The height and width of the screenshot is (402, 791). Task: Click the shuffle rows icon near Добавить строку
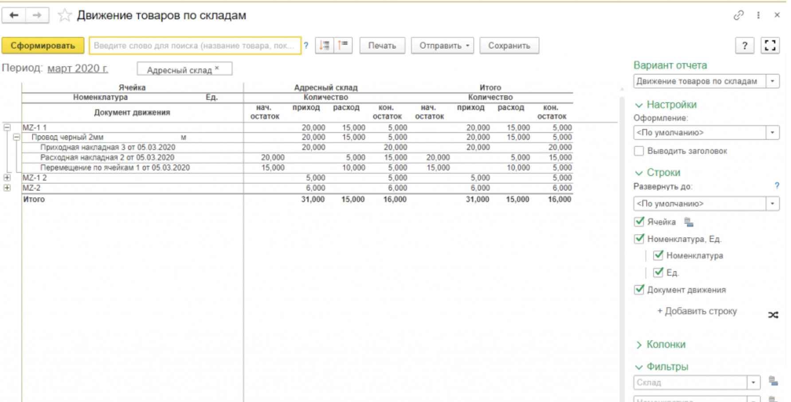click(x=773, y=315)
